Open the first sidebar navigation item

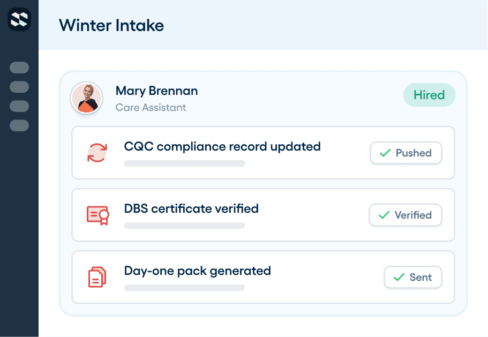[x=19, y=68]
